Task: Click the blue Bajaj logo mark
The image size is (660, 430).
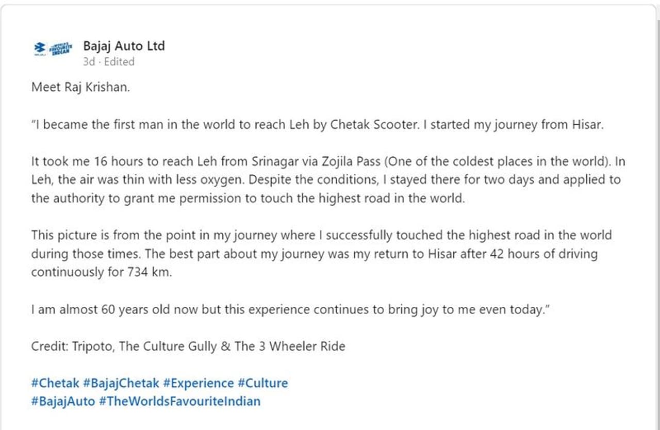Action: pos(40,48)
